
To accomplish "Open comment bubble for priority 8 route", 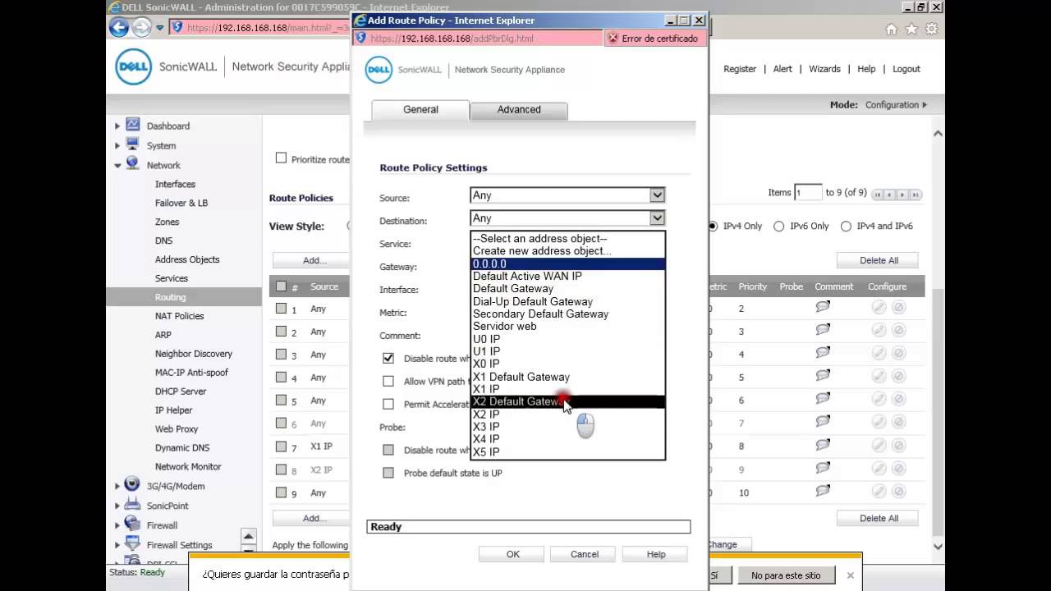I will click(x=823, y=445).
